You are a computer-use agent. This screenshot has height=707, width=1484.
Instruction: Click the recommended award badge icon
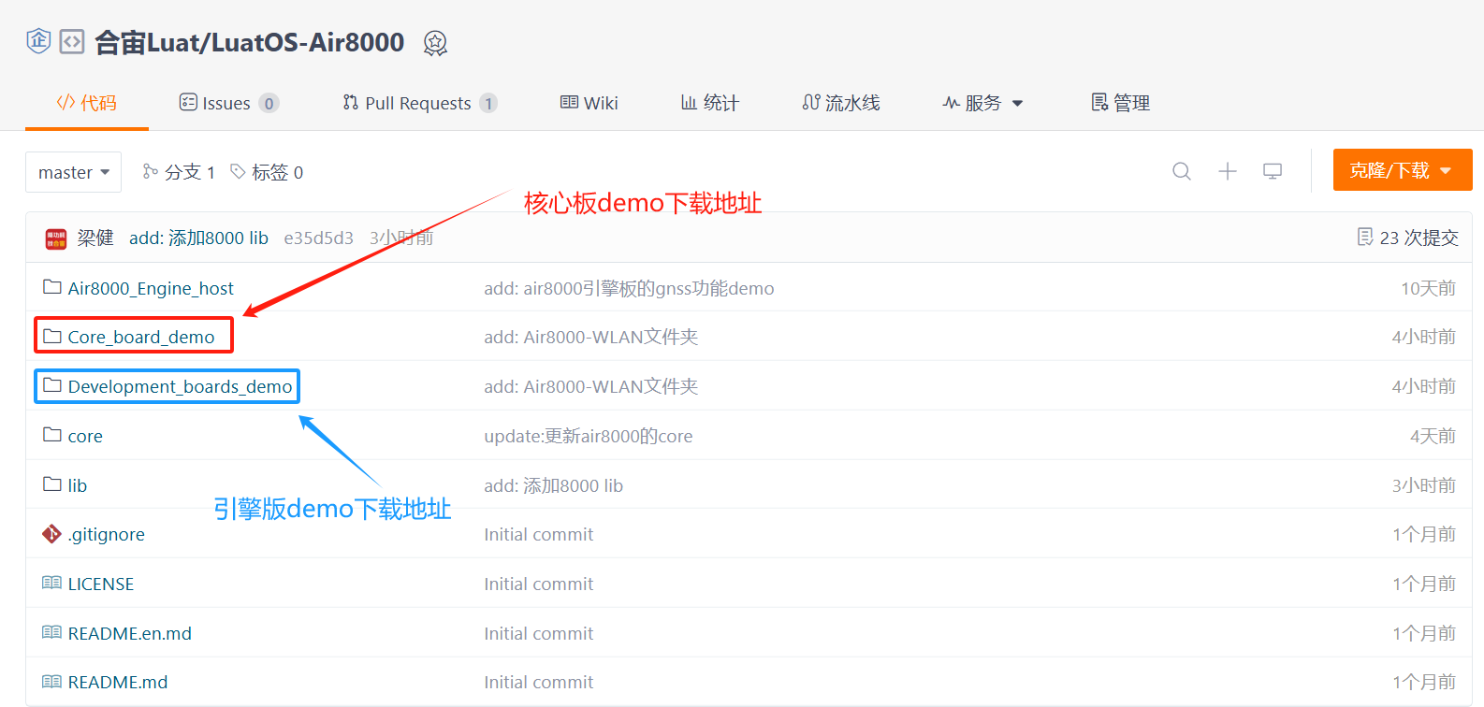click(x=435, y=43)
